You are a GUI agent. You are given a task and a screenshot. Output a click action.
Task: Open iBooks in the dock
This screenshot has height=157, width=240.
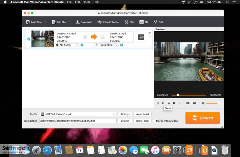pyautogui.click(x=166, y=150)
